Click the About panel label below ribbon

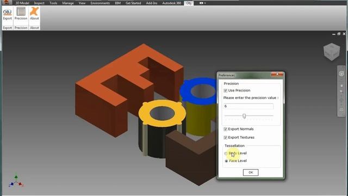point(34,28)
